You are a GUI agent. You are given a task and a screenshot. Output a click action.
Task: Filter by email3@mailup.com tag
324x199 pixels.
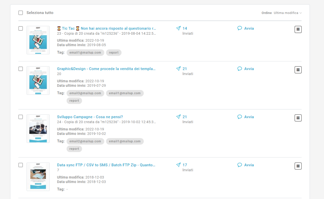pos(85,93)
